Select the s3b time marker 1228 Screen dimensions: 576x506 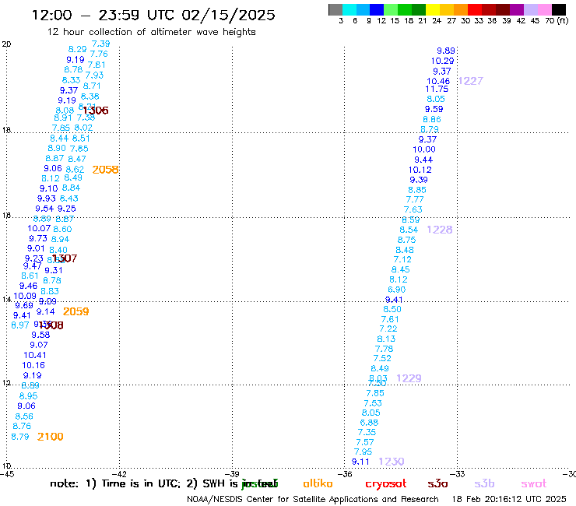(439, 230)
